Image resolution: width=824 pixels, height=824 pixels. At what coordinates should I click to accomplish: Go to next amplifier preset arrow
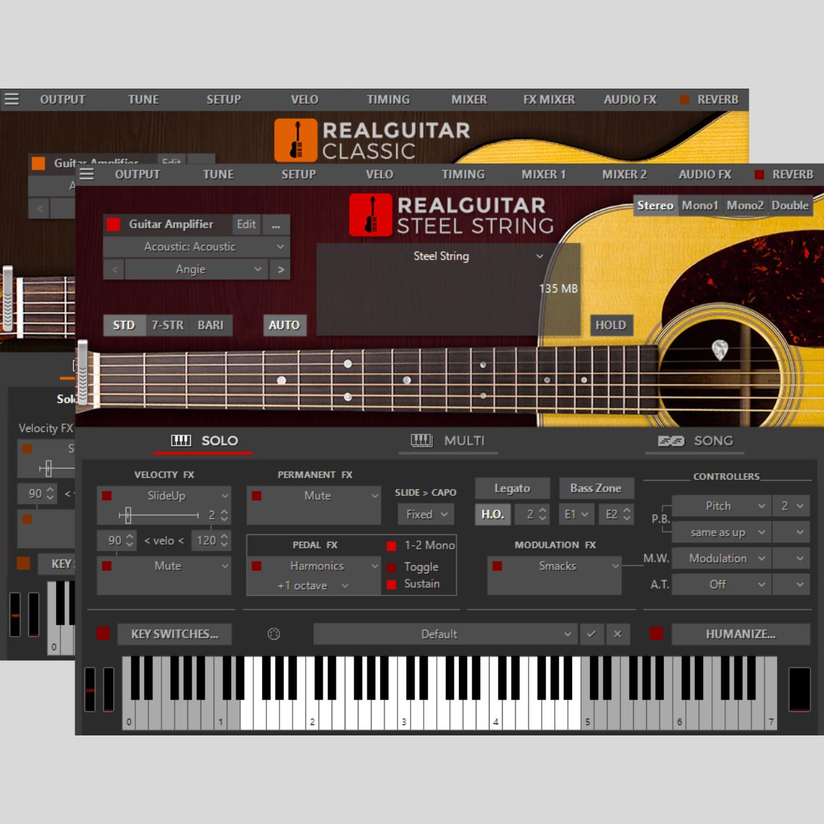280,269
